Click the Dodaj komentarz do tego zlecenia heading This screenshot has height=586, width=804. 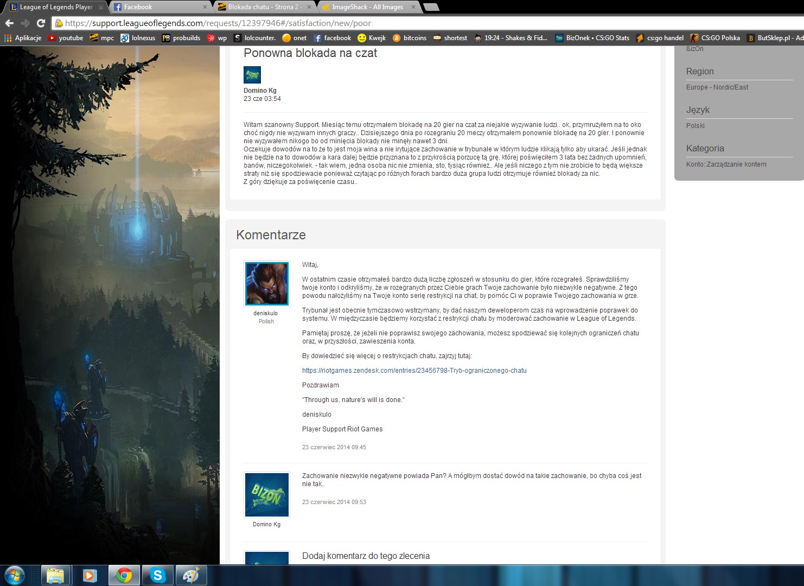pyautogui.click(x=366, y=556)
